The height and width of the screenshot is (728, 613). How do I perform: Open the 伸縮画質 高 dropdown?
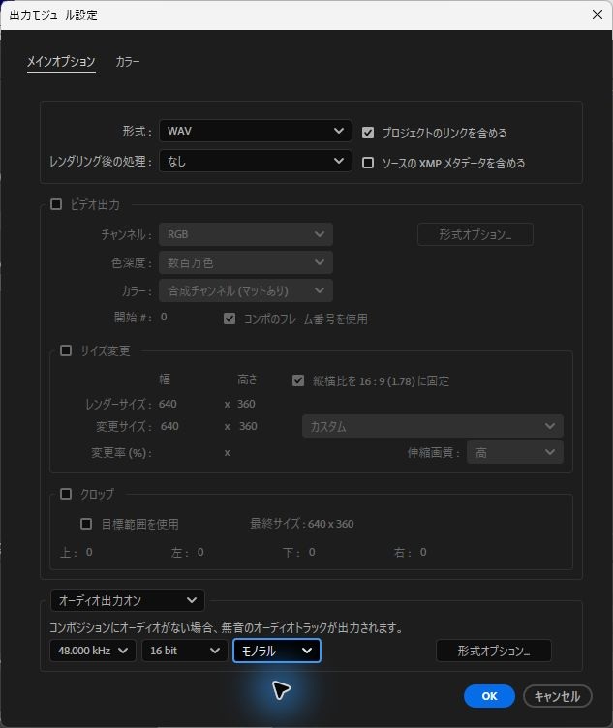click(515, 452)
